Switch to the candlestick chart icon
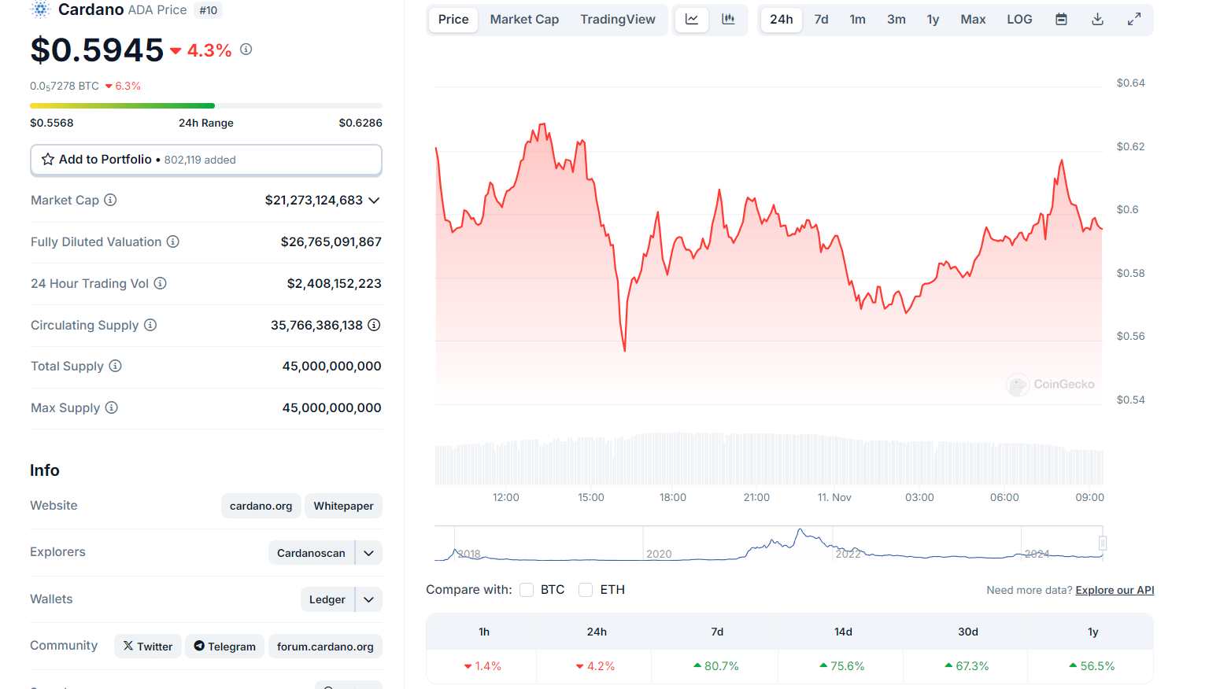The width and height of the screenshot is (1209, 689). pyautogui.click(x=728, y=20)
